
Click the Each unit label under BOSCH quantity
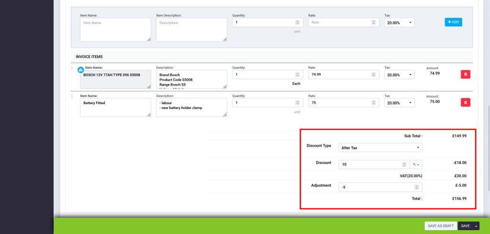pyautogui.click(x=296, y=84)
